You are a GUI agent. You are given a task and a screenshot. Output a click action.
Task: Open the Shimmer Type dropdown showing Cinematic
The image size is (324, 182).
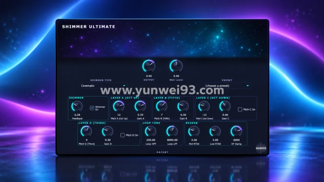pyautogui.click(x=103, y=86)
